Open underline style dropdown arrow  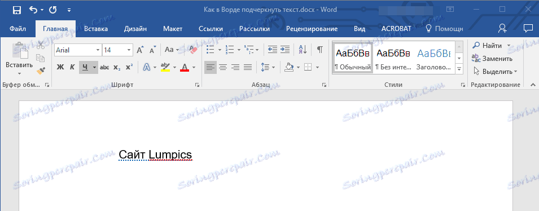click(94, 67)
